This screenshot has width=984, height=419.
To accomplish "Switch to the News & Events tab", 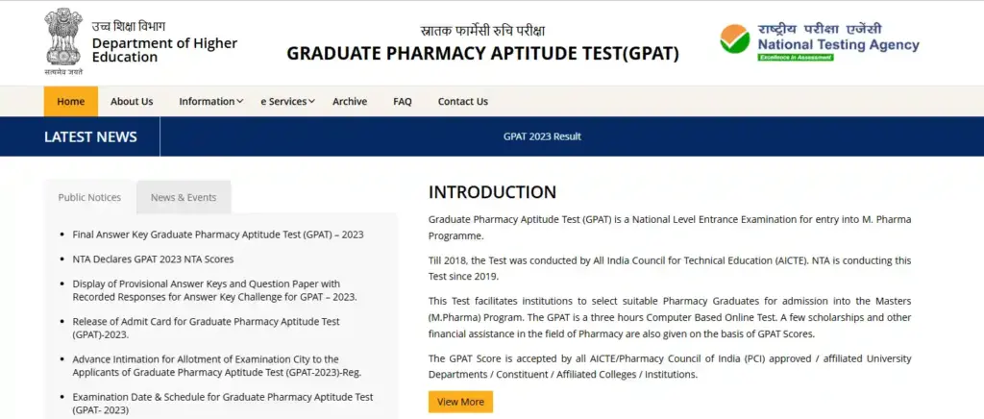I will pyautogui.click(x=184, y=197).
